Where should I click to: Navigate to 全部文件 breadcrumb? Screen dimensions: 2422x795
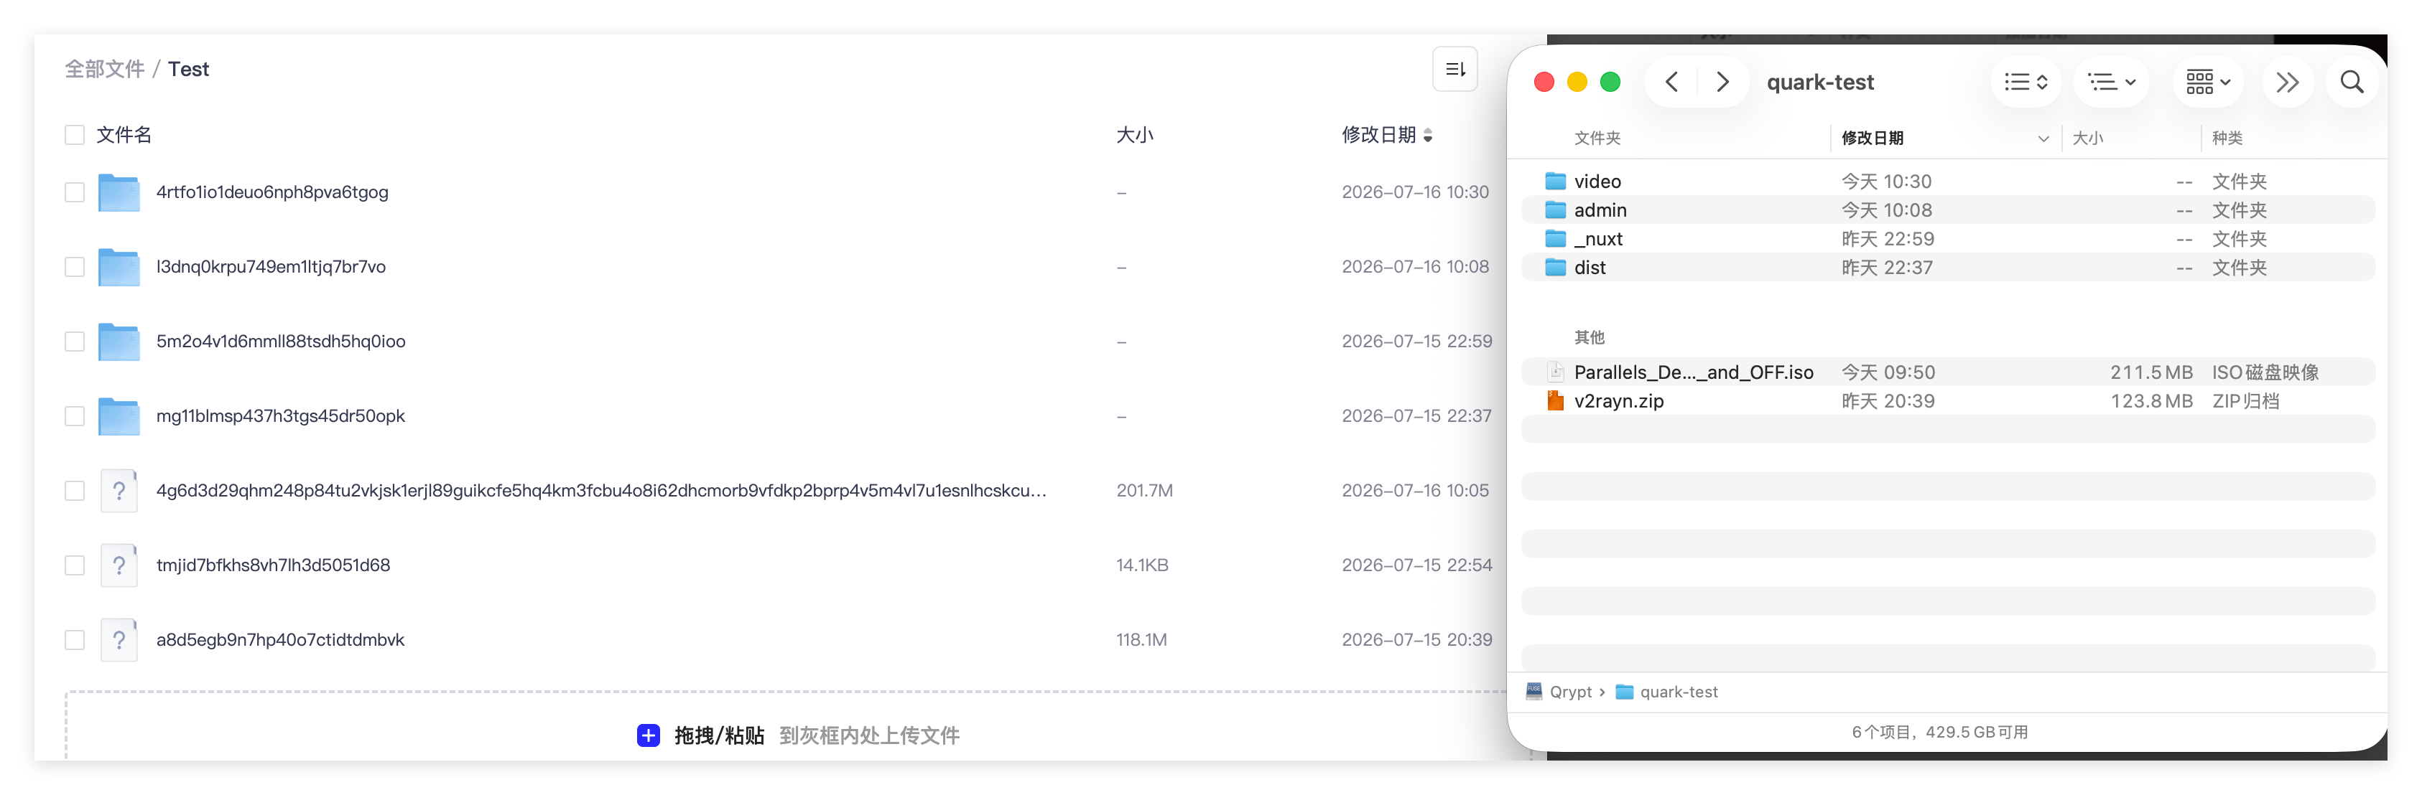pyautogui.click(x=104, y=70)
